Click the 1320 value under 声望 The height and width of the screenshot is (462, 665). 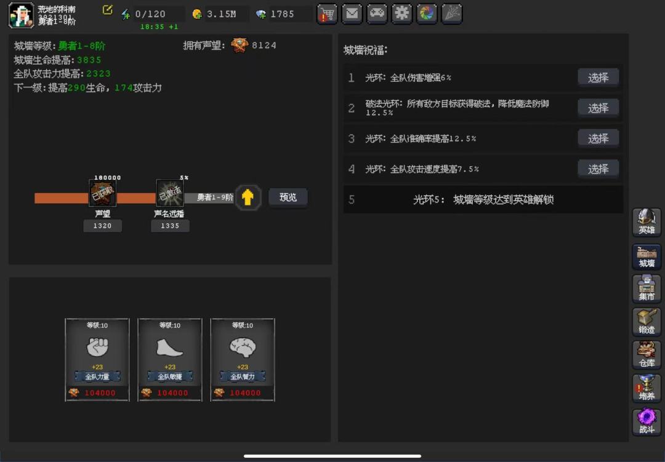tap(102, 226)
